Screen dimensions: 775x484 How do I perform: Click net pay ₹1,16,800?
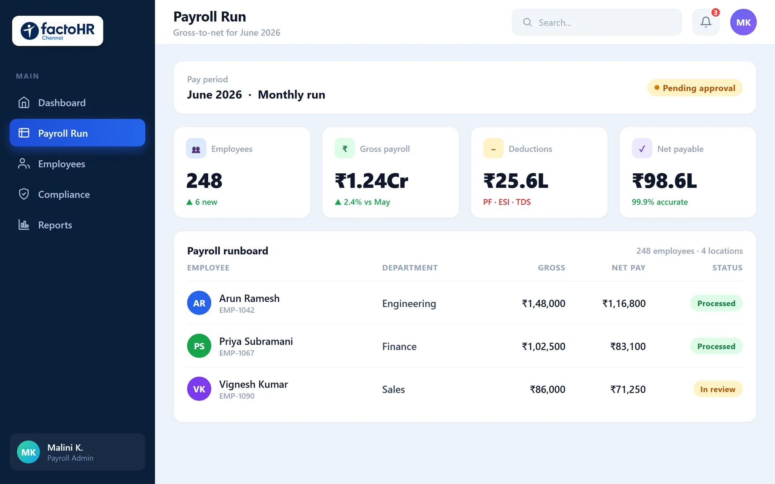[624, 304]
